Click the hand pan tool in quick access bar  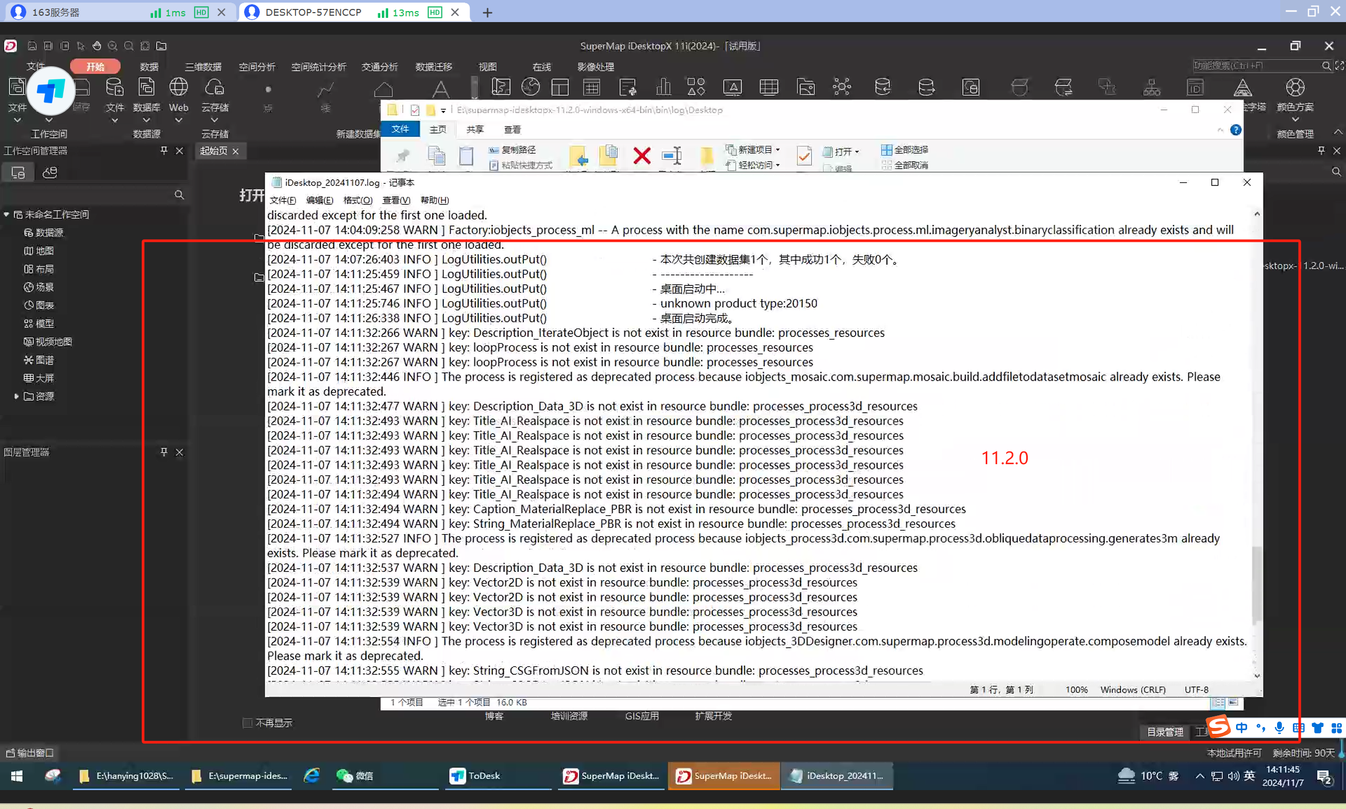[x=97, y=46]
